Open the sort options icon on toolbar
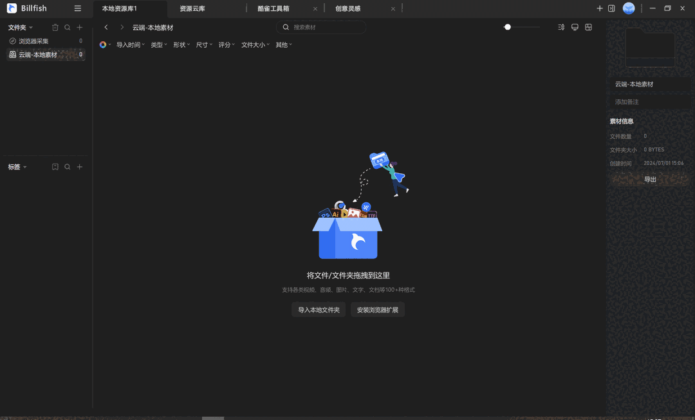This screenshot has height=420, width=695. [561, 27]
